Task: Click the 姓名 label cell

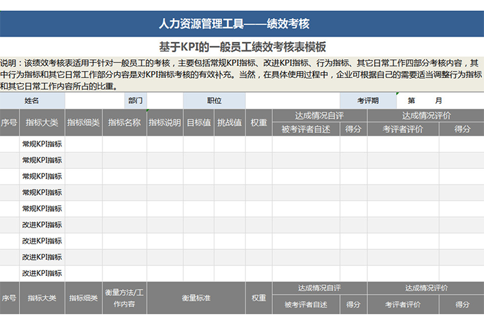Action: 32,101
